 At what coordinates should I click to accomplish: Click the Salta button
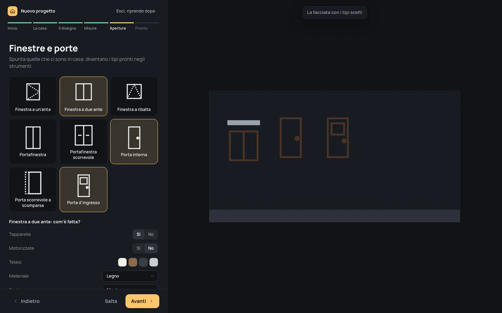pyautogui.click(x=111, y=301)
